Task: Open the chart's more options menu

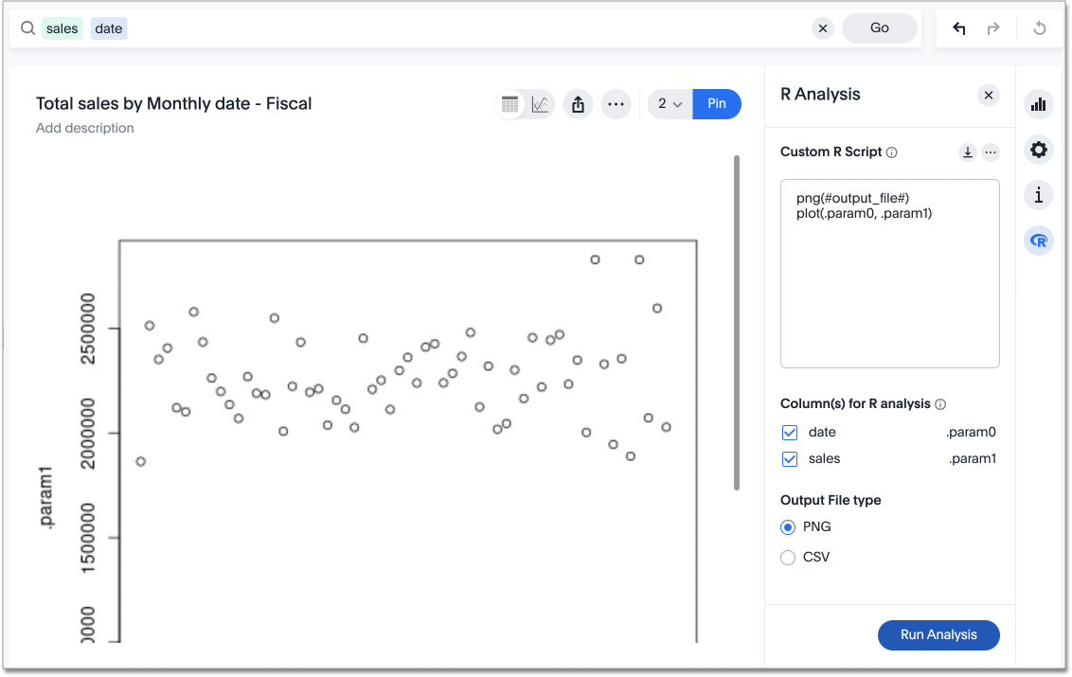Action: tap(616, 103)
